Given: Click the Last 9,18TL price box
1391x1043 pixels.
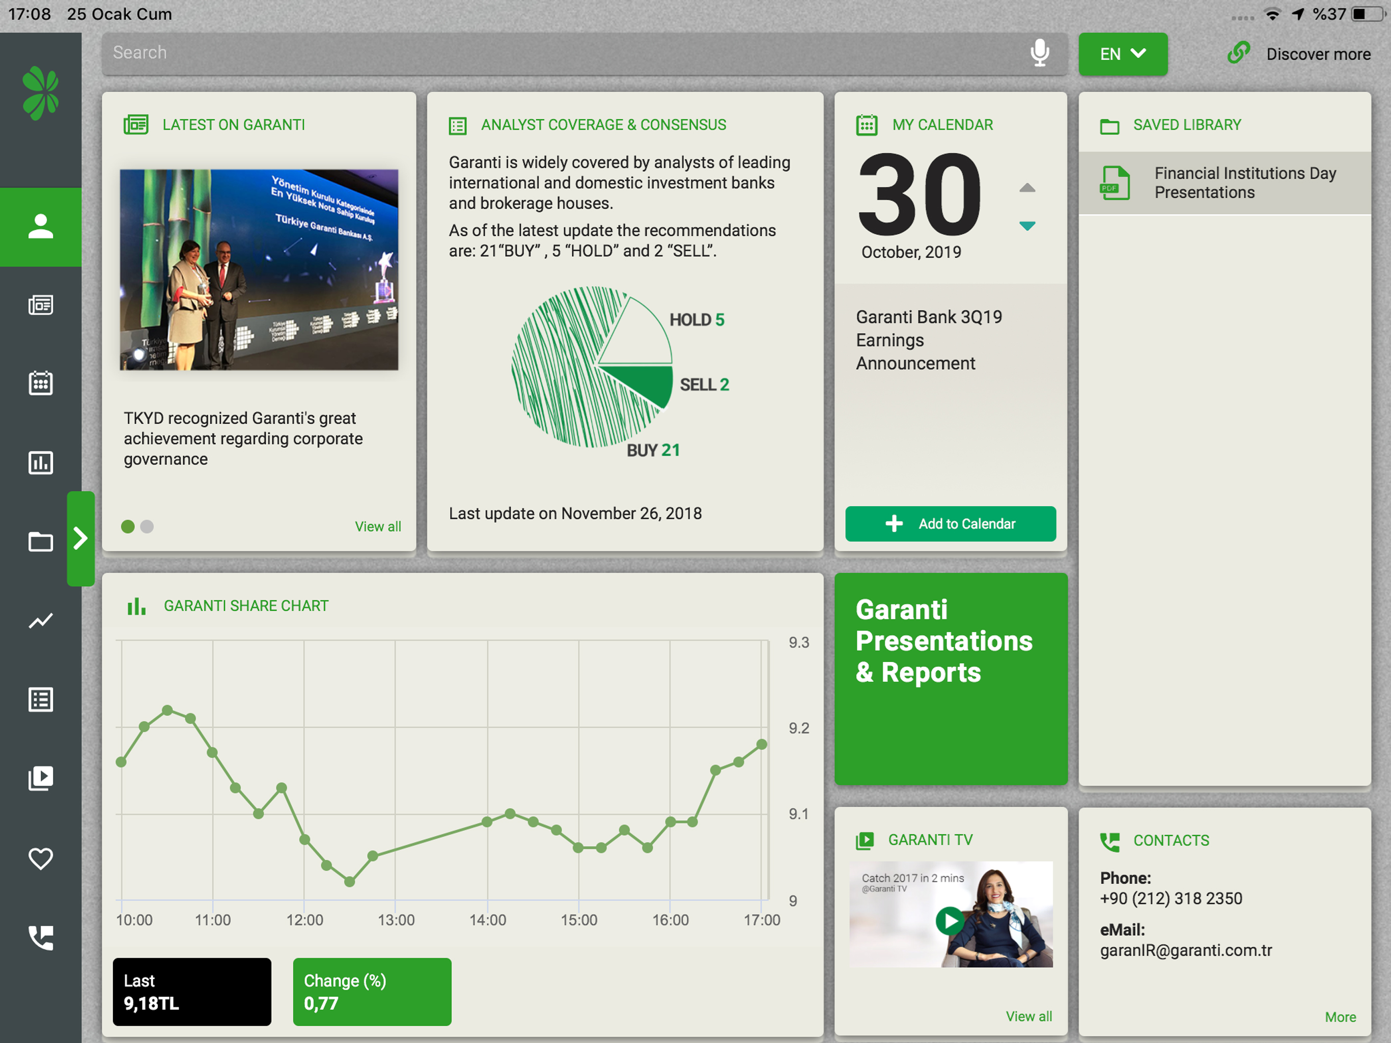Looking at the screenshot, I should coord(192,992).
